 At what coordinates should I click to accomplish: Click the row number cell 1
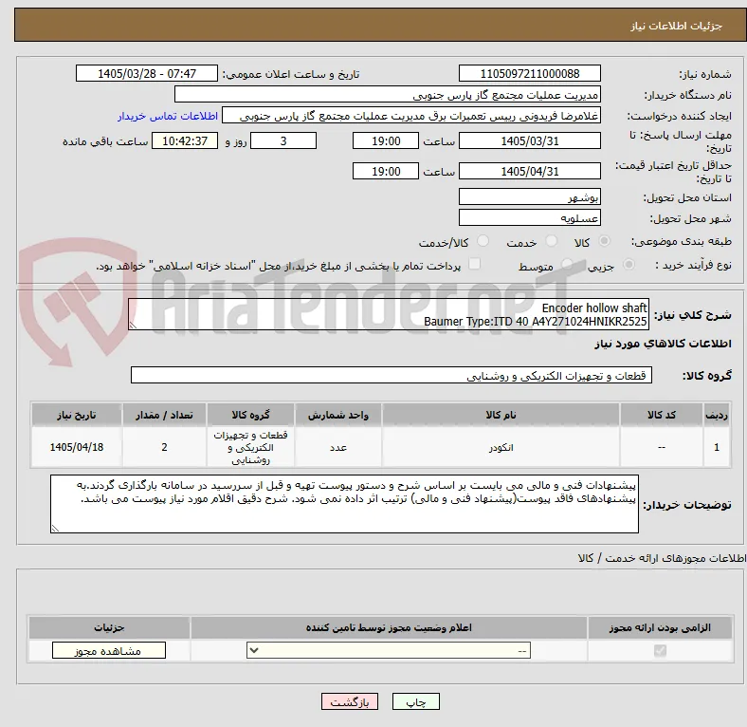point(716,447)
